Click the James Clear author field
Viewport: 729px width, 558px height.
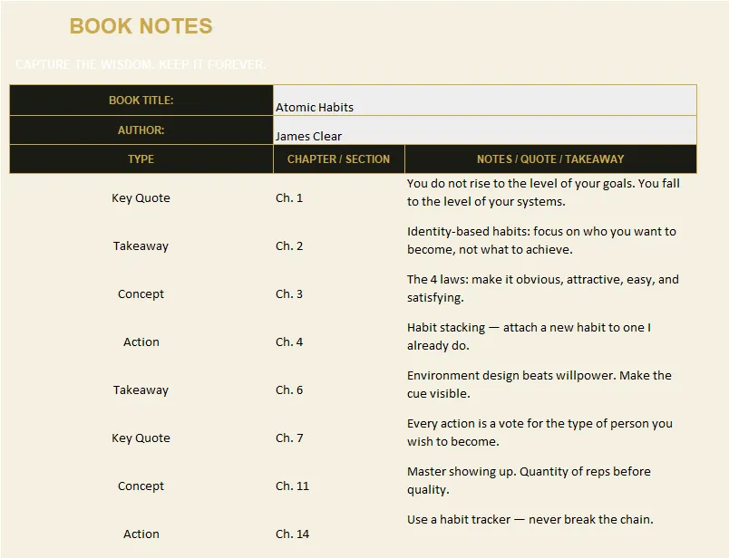[x=485, y=130]
